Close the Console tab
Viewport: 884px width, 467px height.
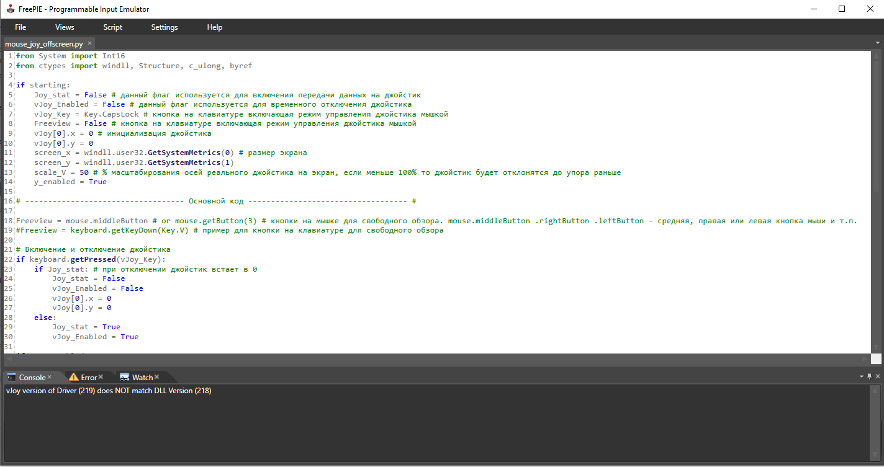click(50, 377)
